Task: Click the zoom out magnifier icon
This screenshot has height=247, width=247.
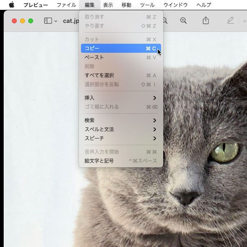Action: tap(165, 20)
